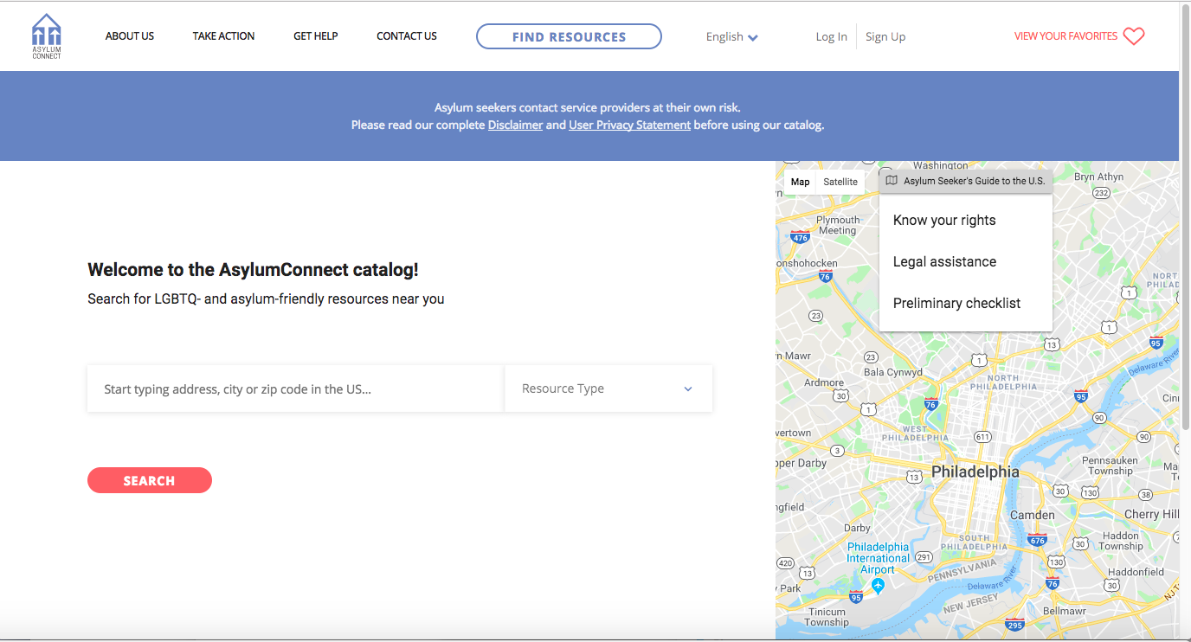Select Legal assistance from the guide menu
The image size is (1191, 642).
pyautogui.click(x=966, y=261)
